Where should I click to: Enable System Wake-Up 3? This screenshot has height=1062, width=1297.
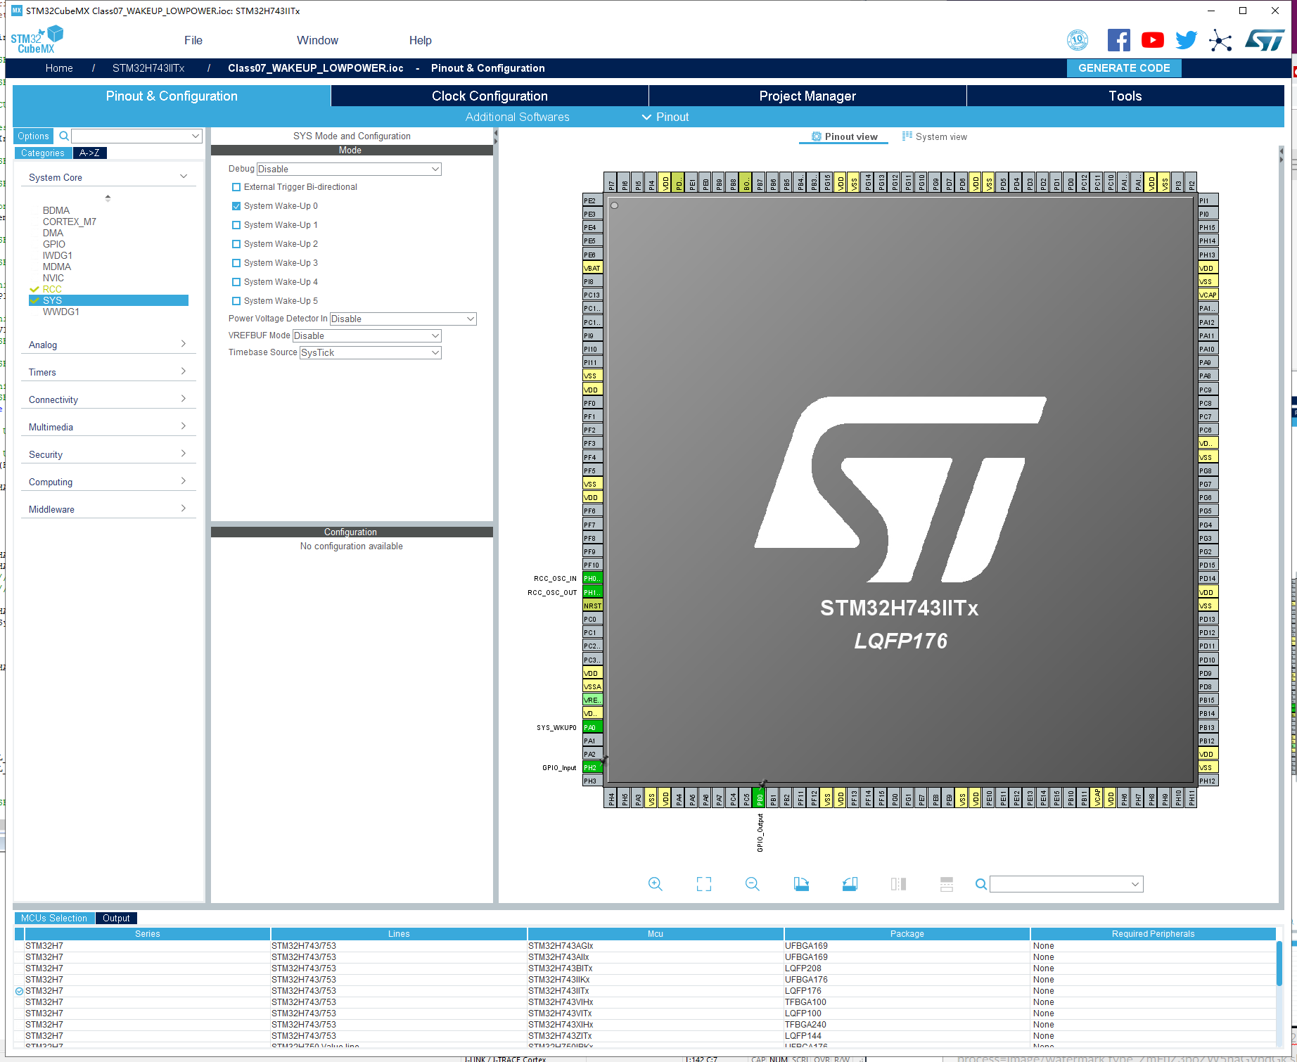236,262
